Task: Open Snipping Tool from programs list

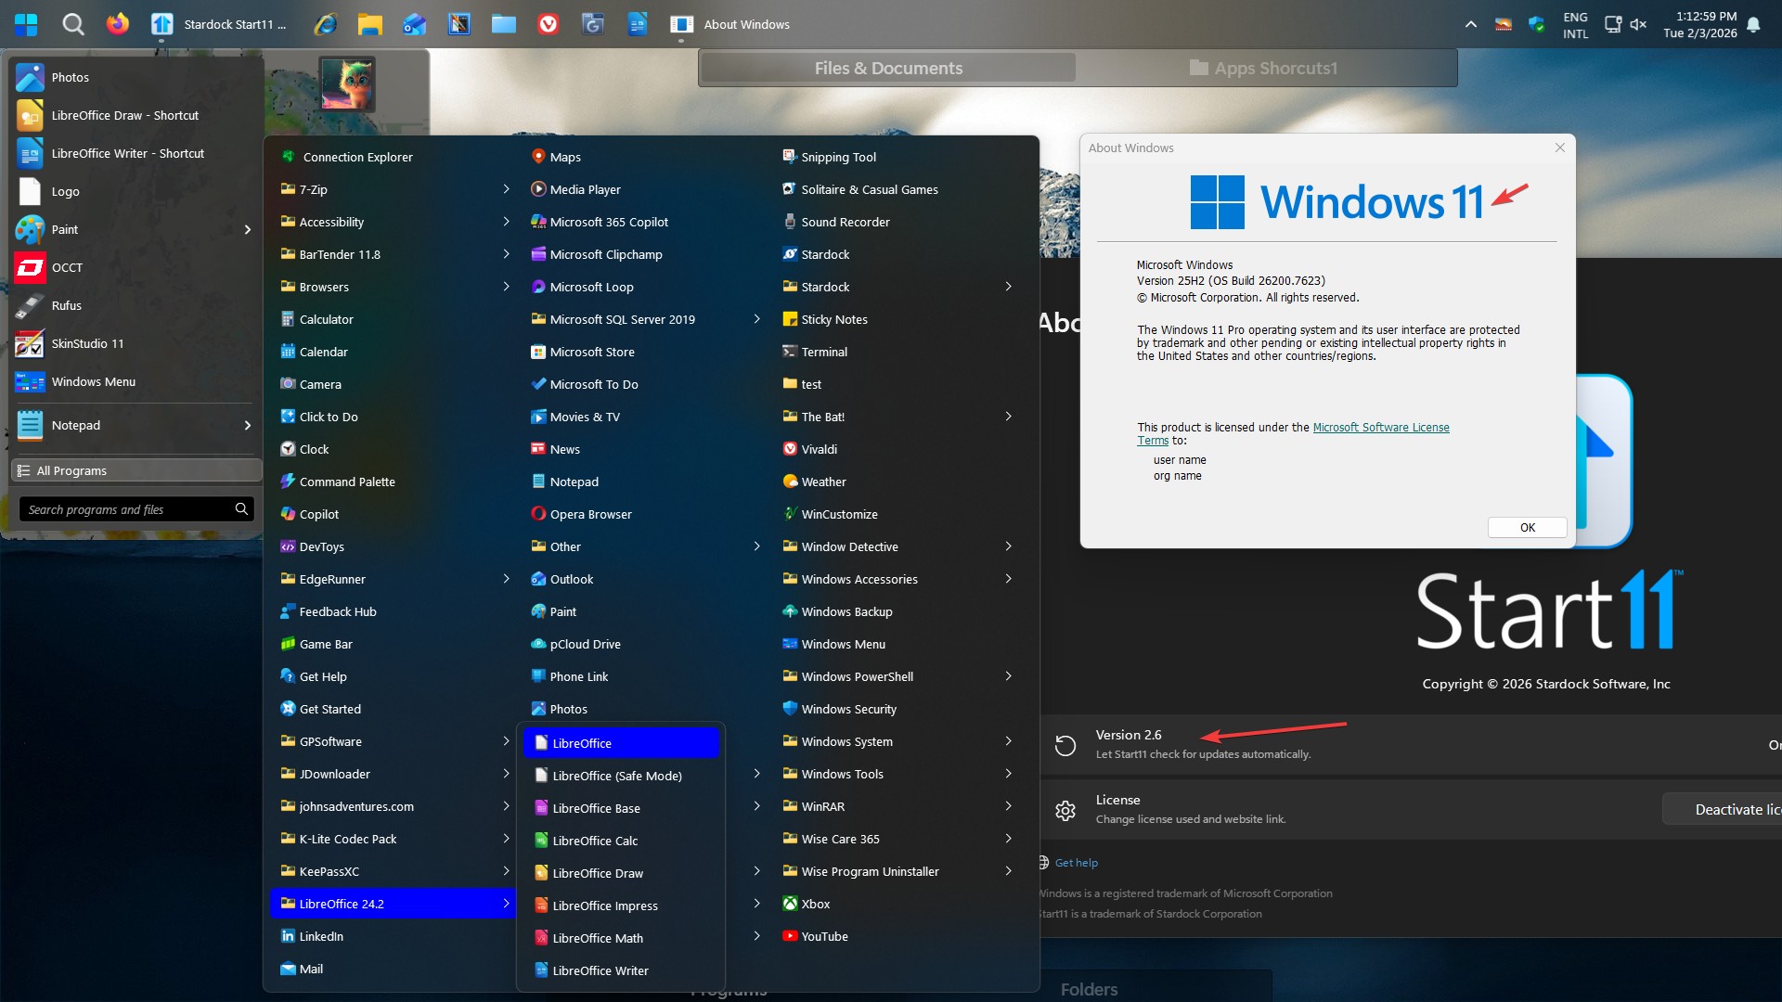Action: [837, 157]
